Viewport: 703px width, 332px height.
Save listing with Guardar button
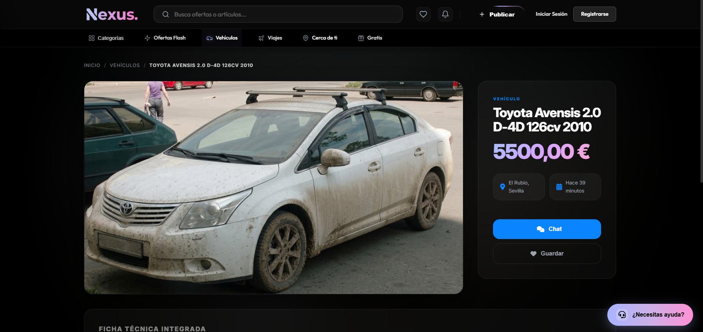(547, 254)
